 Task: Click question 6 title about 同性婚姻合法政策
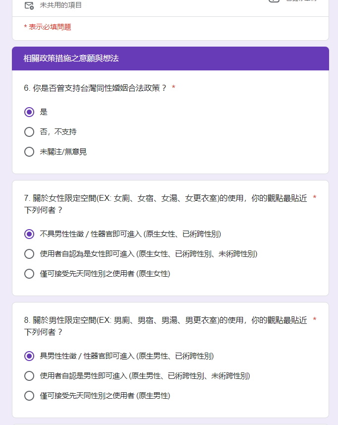tap(95, 88)
